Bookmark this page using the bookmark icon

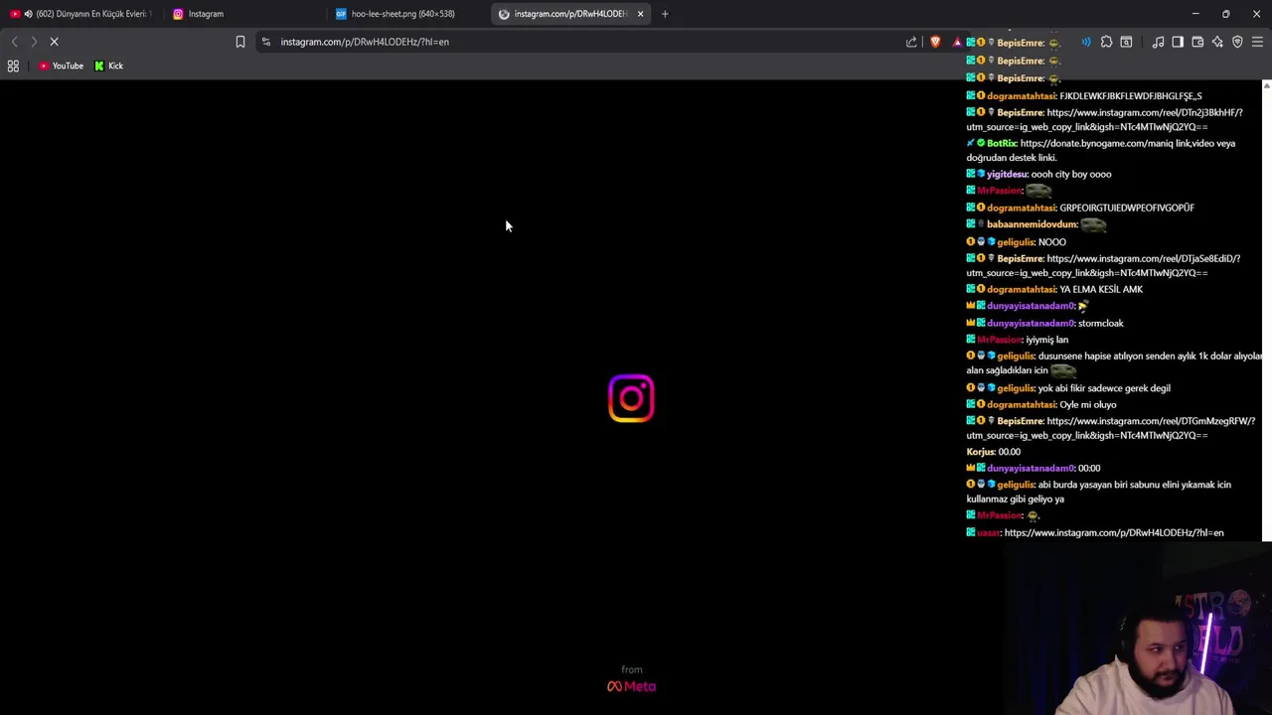pos(239,42)
